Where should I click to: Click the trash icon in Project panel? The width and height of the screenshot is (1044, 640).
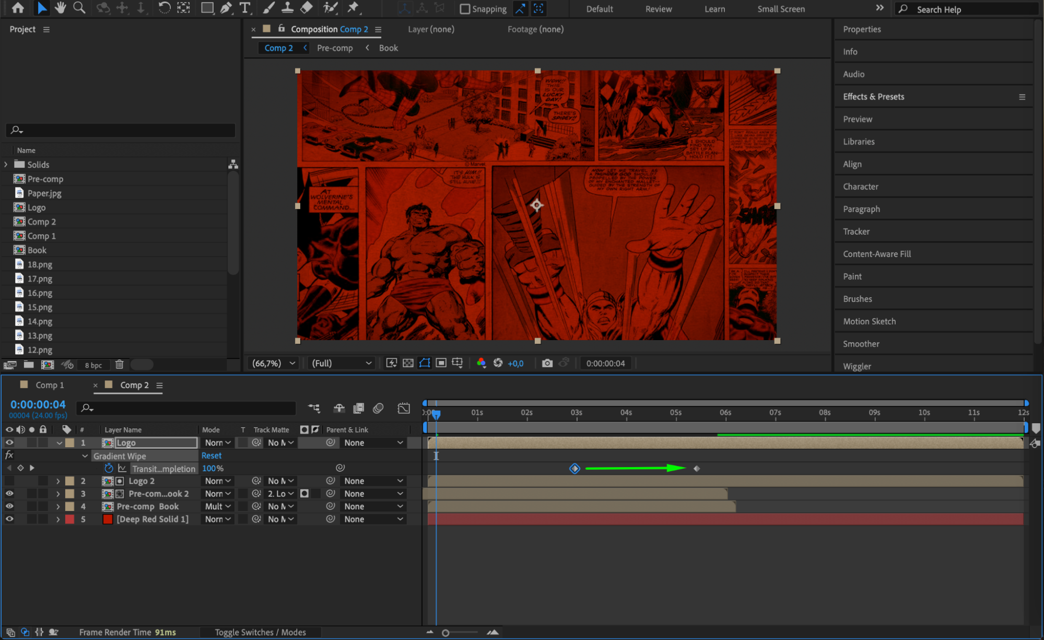pos(119,365)
